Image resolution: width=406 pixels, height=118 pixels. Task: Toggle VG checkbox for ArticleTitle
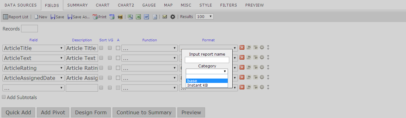click(110, 48)
